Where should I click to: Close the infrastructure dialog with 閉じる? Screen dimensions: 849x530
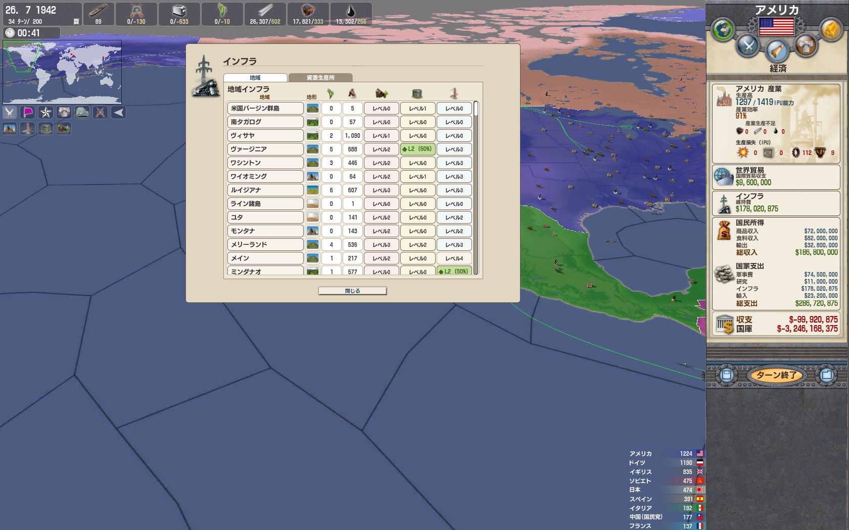[x=352, y=291]
